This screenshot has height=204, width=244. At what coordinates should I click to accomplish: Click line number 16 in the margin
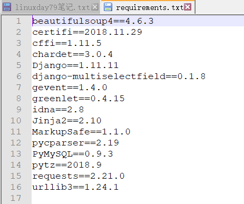pos(16,187)
